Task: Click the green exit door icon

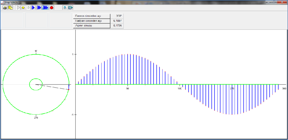Action: pyautogui.click(x=70, y=7)
